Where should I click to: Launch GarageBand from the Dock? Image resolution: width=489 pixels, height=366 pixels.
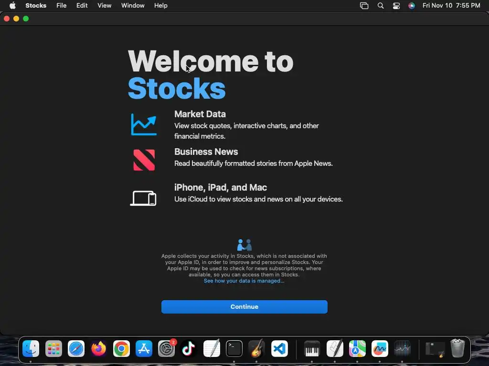[x=256, y=348]
